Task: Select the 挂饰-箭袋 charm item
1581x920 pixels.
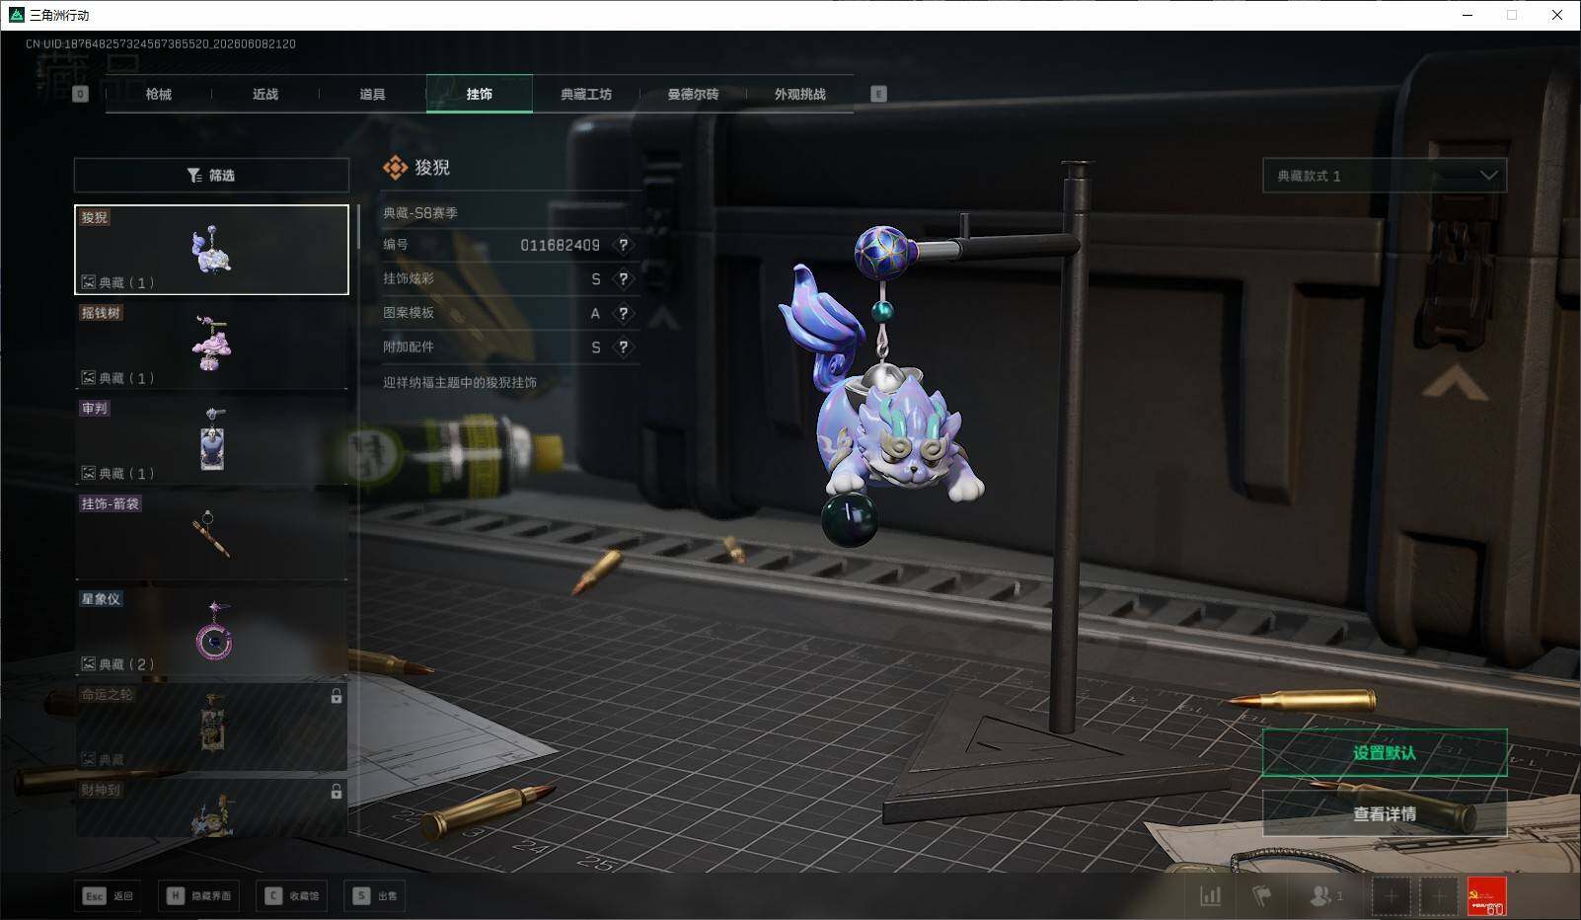Action: tap(211, 536)
